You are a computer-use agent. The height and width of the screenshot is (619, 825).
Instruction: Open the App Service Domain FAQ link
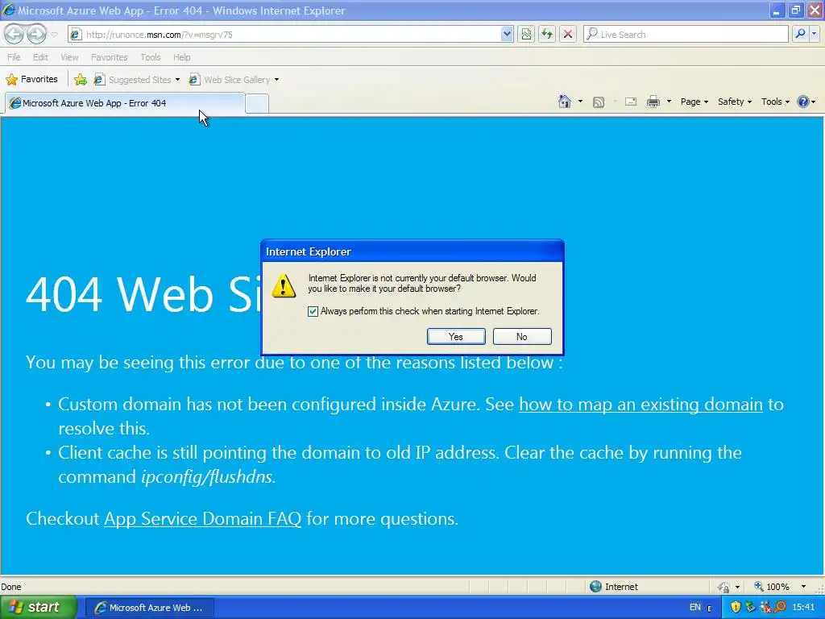pyautogui.click(x=202, y=518)
